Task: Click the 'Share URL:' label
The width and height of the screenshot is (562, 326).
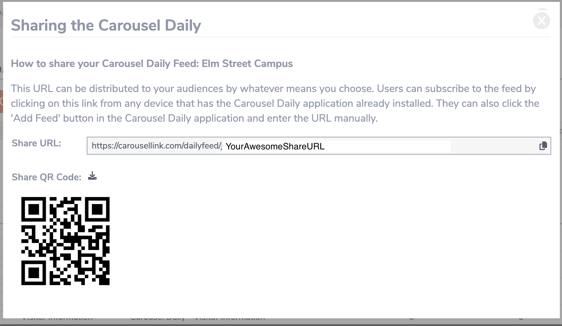Action: tap(36, 143)
